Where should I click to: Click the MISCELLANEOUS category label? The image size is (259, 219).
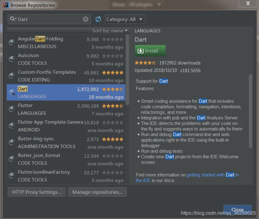pyautogui.click(x=37, y=47)
